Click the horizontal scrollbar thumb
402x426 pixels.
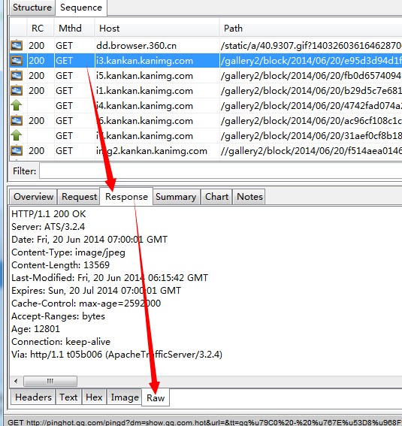(50, 381)
